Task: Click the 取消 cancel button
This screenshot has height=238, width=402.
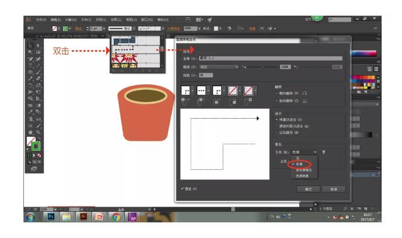Action: [x=333, y=189]
